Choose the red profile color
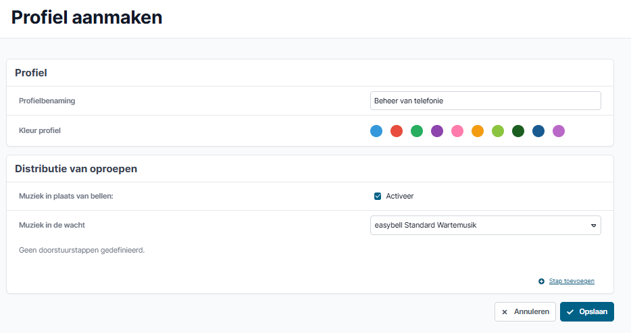 397,131
